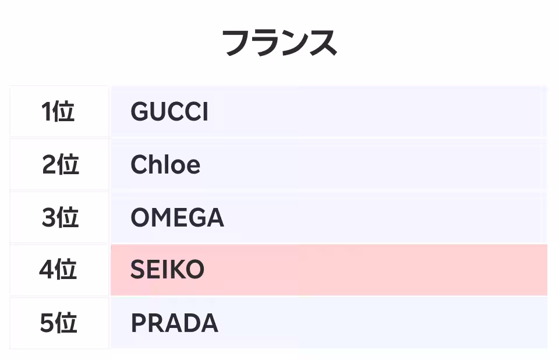
Task: Click empty row space right of OMEGA
Action: 378,218
